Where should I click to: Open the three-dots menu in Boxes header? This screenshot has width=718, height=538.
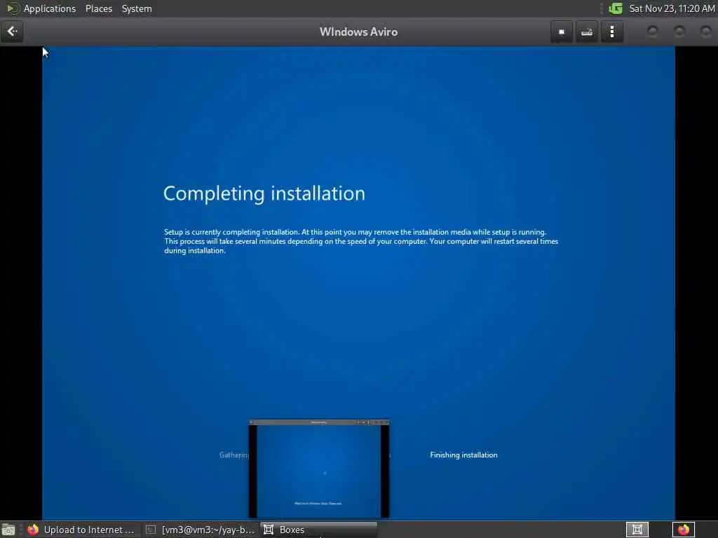tap(611, 32)
